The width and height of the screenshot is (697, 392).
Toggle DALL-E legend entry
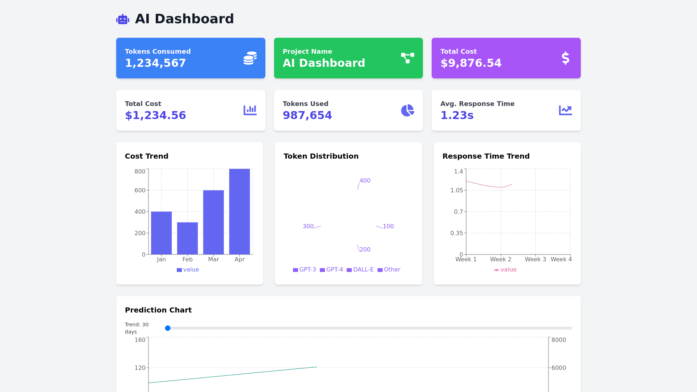[x=360, y=270]
